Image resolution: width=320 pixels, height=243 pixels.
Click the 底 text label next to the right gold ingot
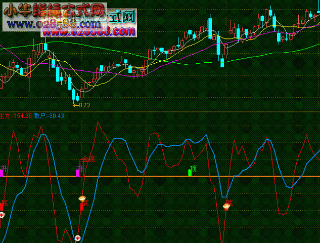pyautogui.click(x=229, y=202)
